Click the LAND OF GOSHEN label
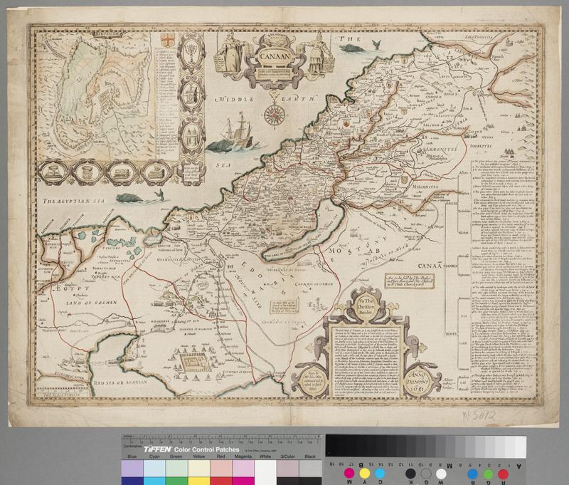 tap(92, 302)
